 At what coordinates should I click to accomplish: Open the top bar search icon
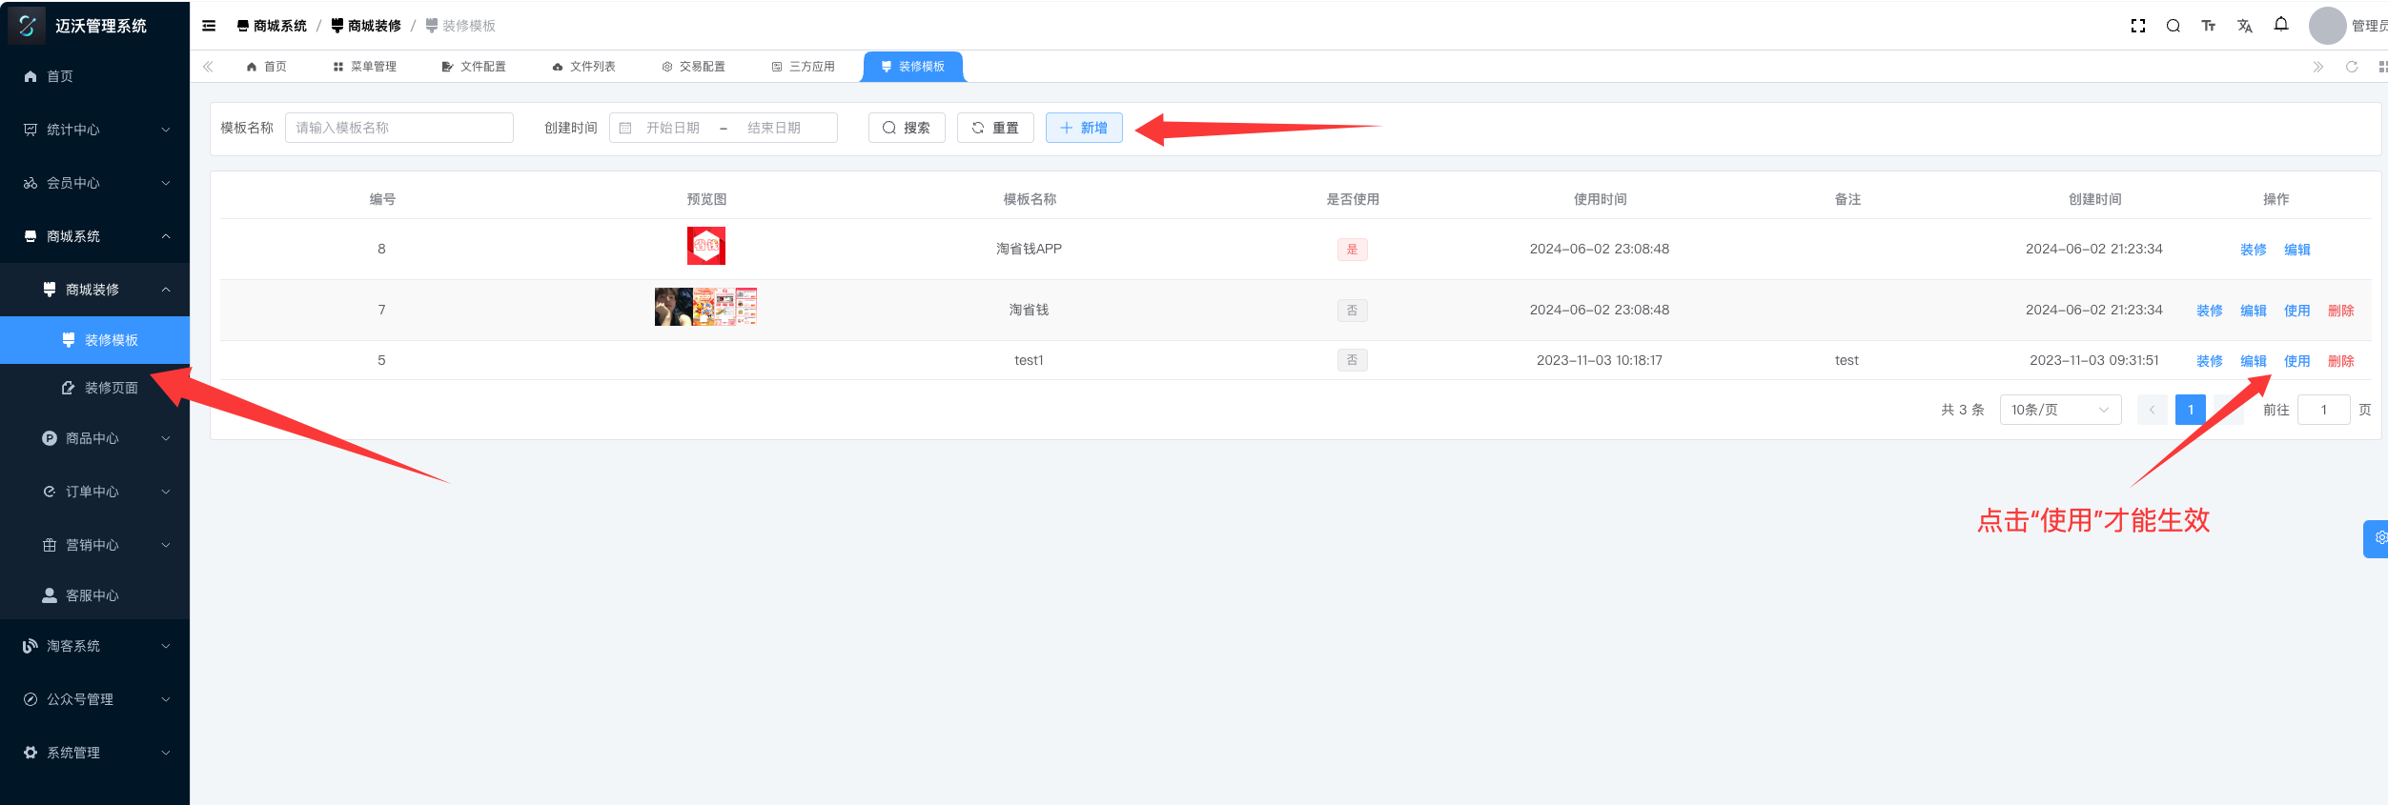2173,26
